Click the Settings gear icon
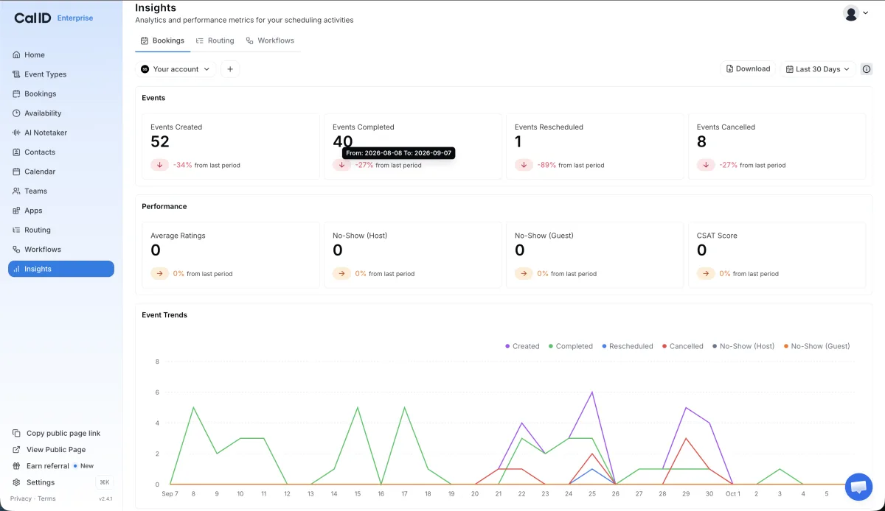 click(x=17, y=482)
